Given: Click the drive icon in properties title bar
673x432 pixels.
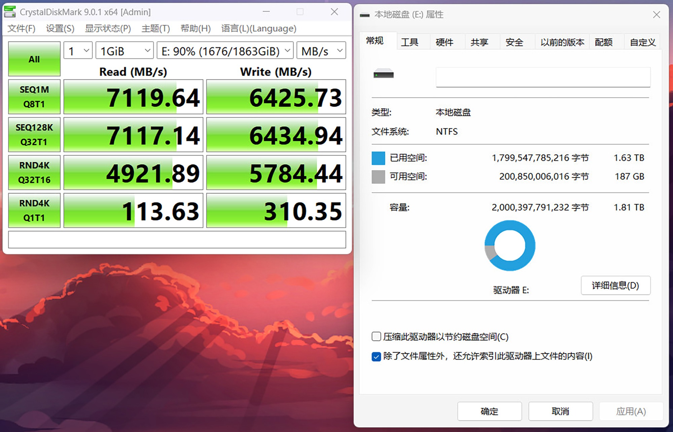Looking at the screenshot, I should pos(364,15).
